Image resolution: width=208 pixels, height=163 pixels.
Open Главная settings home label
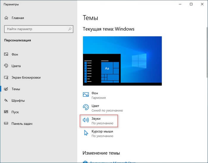[18, 18]
